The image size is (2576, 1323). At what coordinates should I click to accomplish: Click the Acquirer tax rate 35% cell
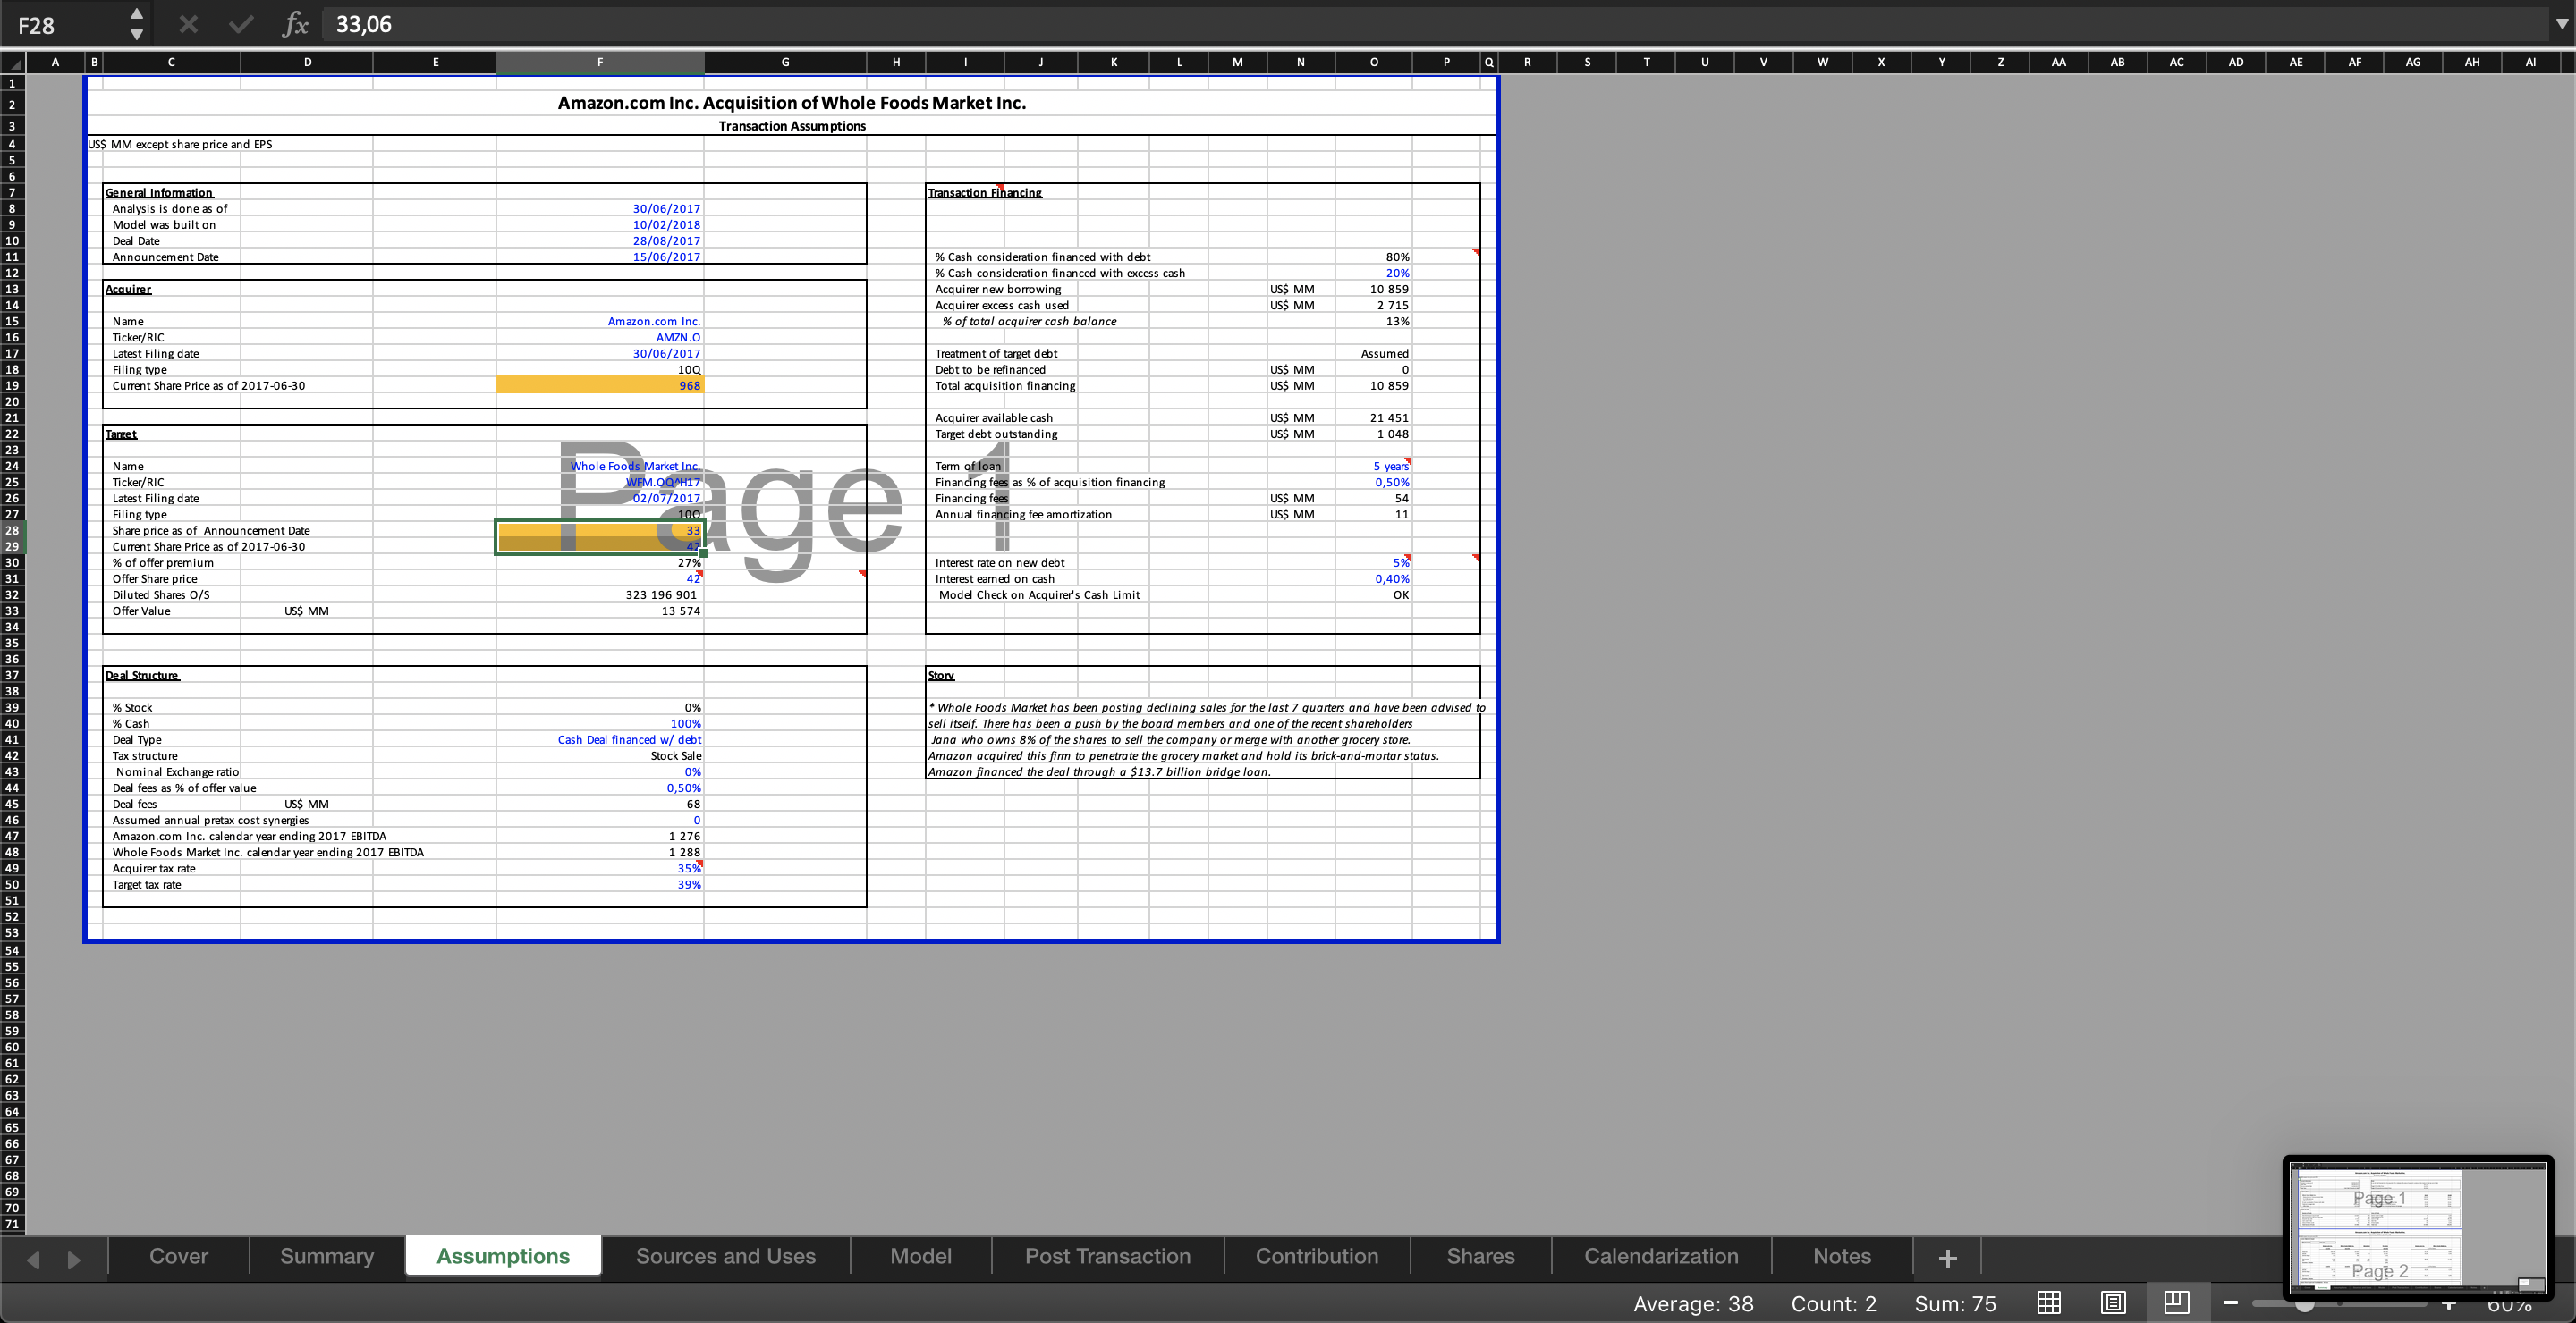tap(600, 870)
